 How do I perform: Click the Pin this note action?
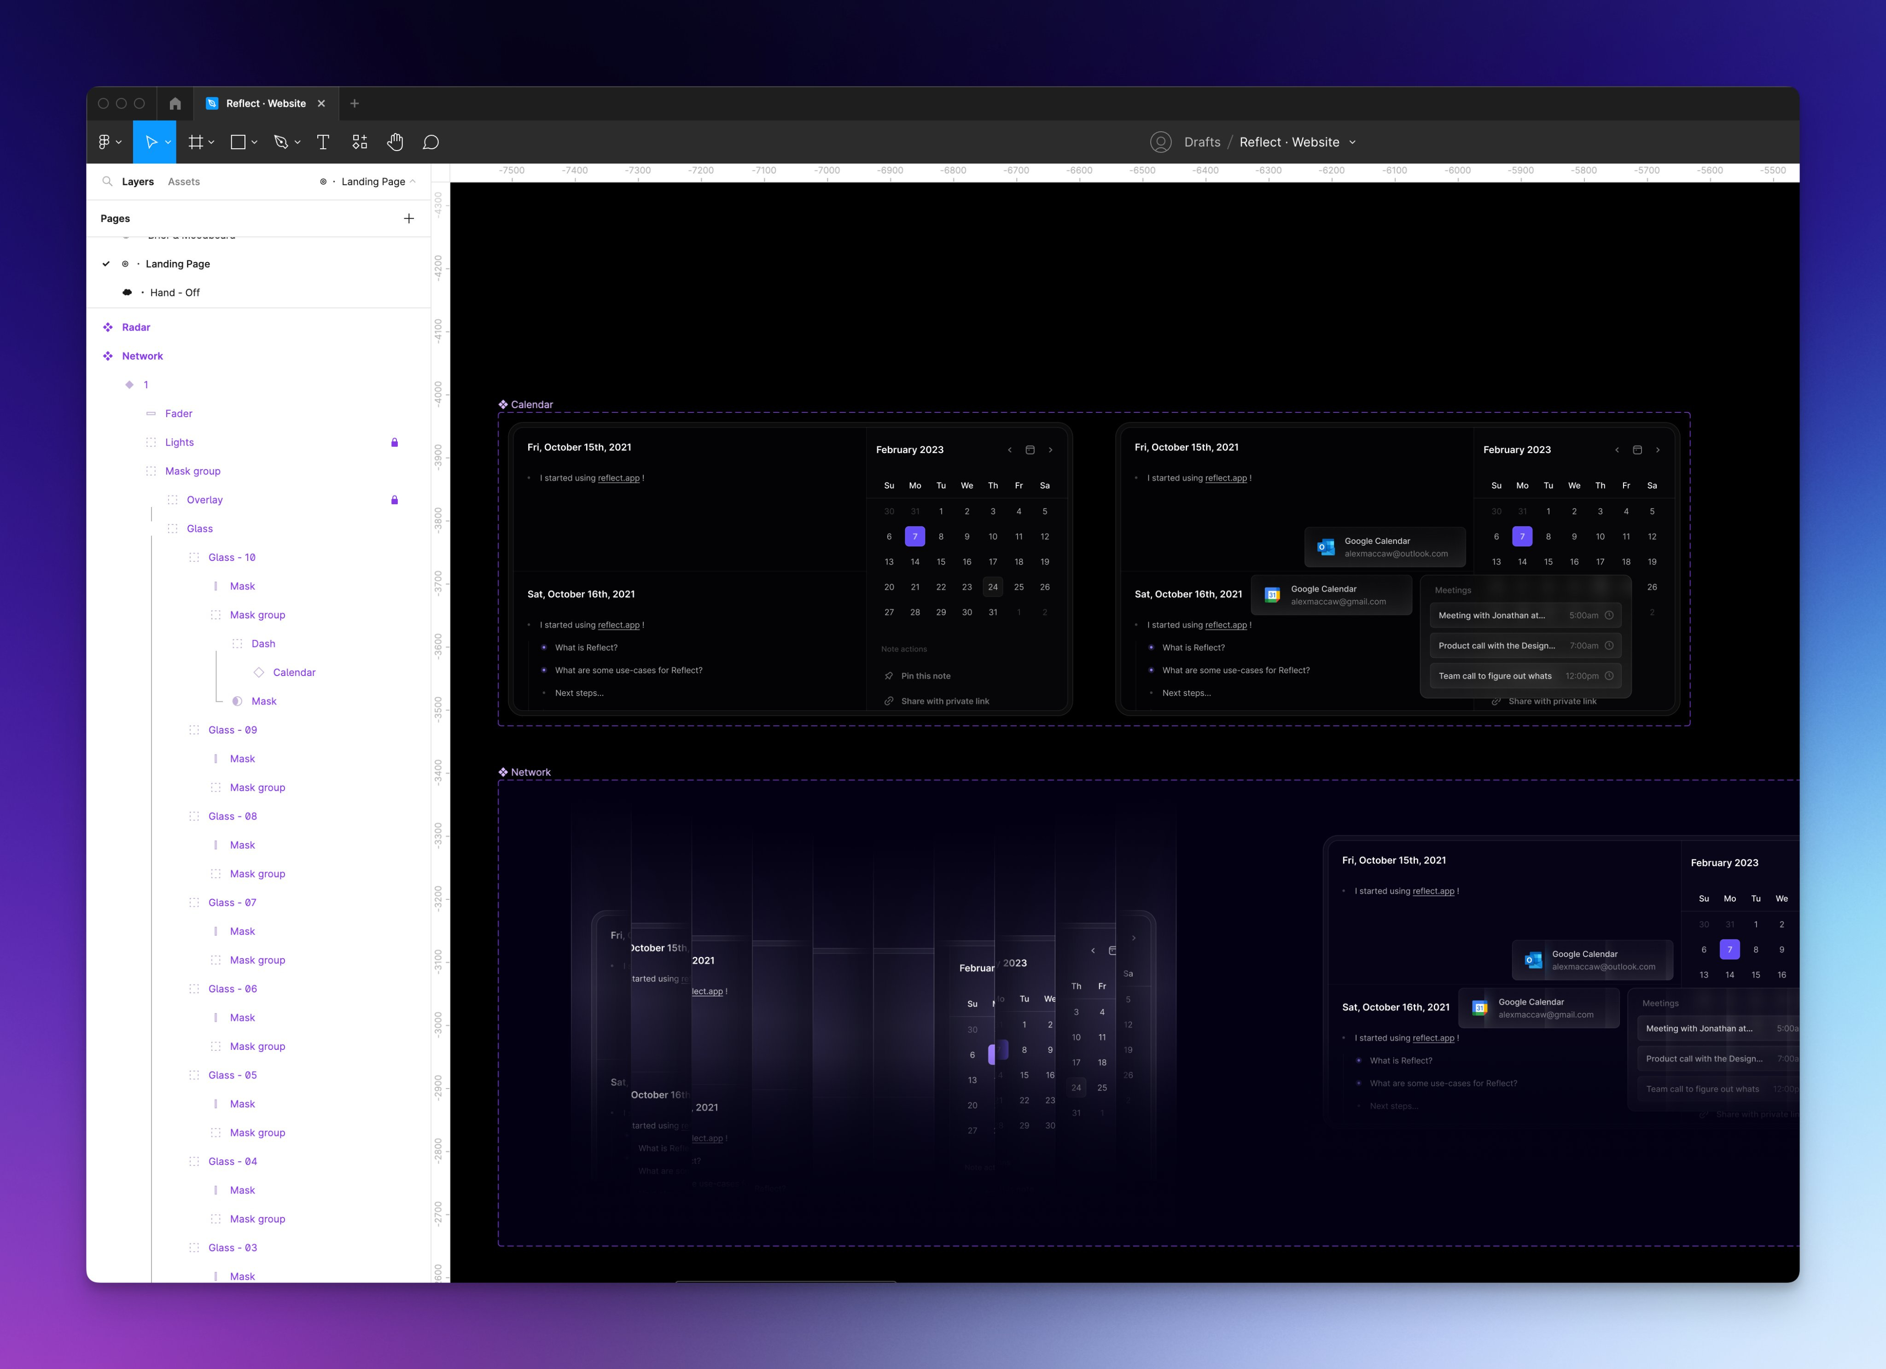925,676
